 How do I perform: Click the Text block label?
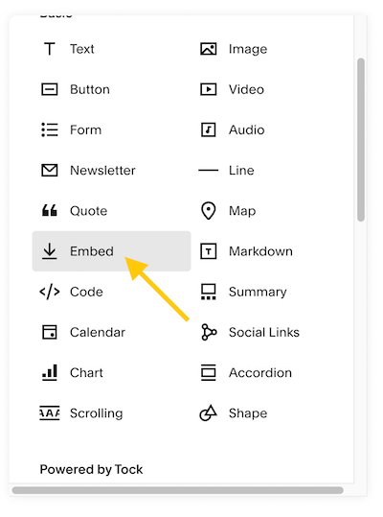(x=82, y=49)
